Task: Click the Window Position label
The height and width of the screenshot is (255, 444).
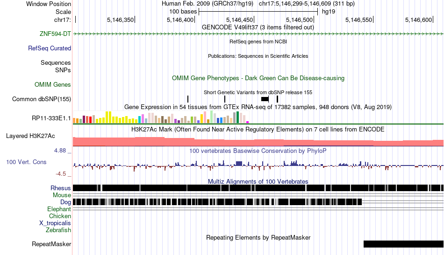Action: [49, 4]
